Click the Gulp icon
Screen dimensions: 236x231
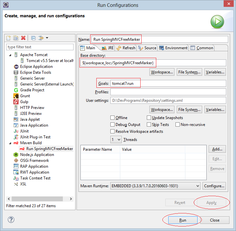click(16, 102)
